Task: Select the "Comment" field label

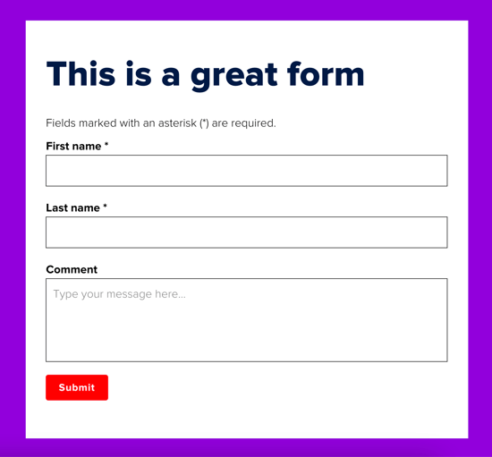Action: 72,269
